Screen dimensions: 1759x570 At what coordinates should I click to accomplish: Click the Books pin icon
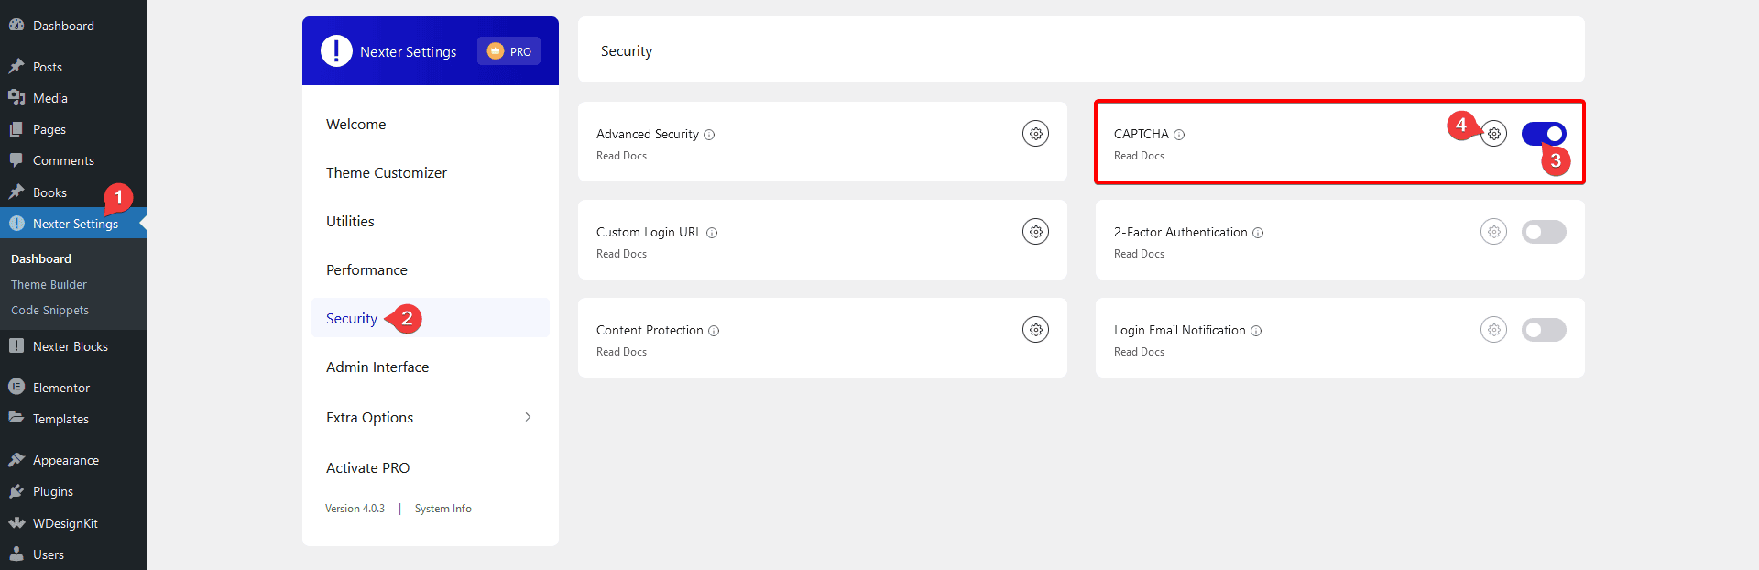click(x=16, y=192)
